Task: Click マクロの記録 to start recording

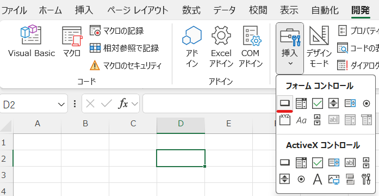Action: pyautogui.click(x=117, y=31)
